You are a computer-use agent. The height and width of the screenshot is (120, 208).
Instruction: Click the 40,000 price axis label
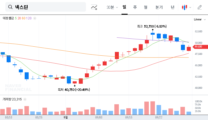(198, 88)
